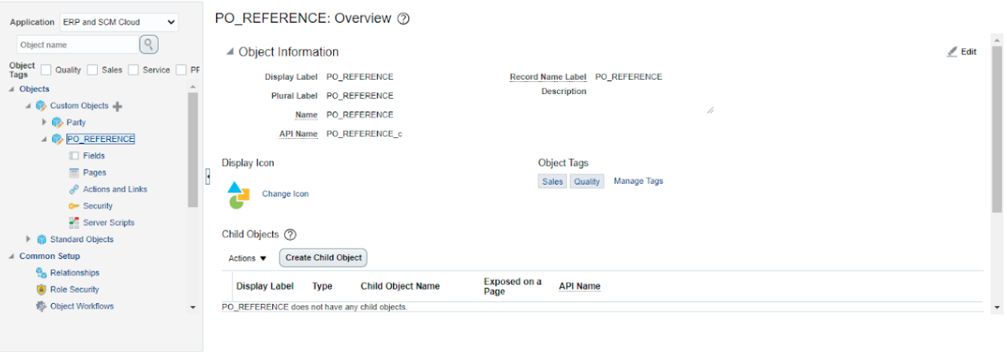
Task: Click the plus icon beside Custom Objects
Action: coord(118,106)
